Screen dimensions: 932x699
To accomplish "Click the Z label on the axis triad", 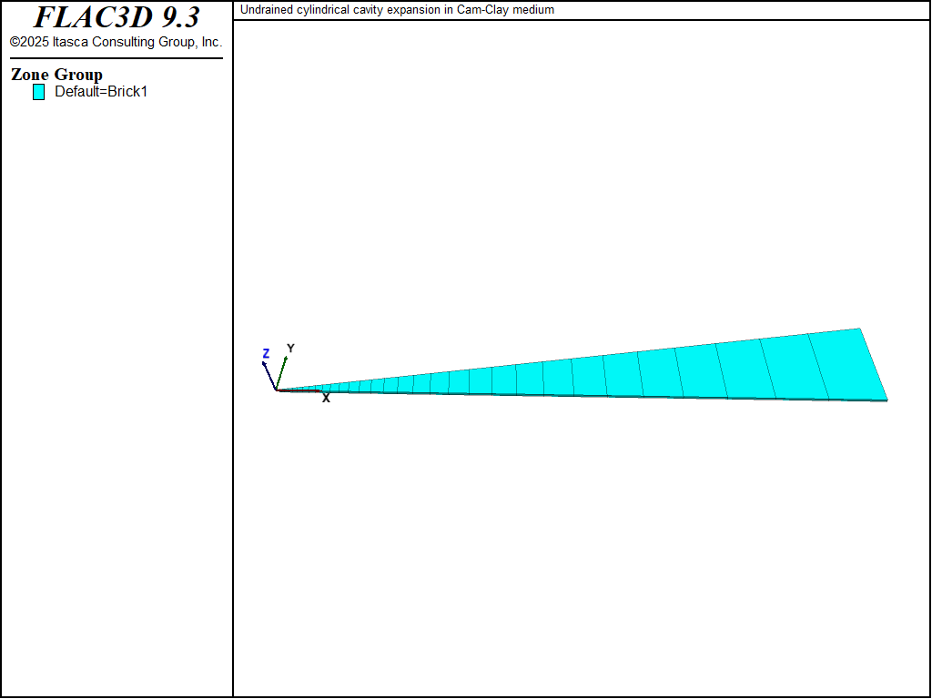I will pyautogui.click(x=266, y=353).
